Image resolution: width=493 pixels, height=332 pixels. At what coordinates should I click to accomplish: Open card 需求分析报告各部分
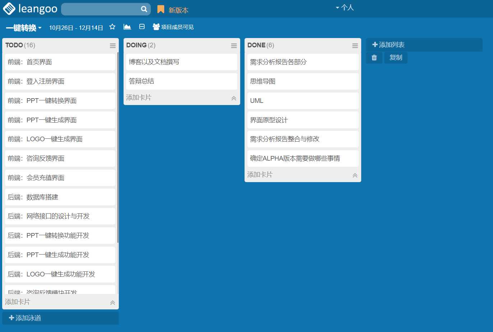tap(303, 62)
